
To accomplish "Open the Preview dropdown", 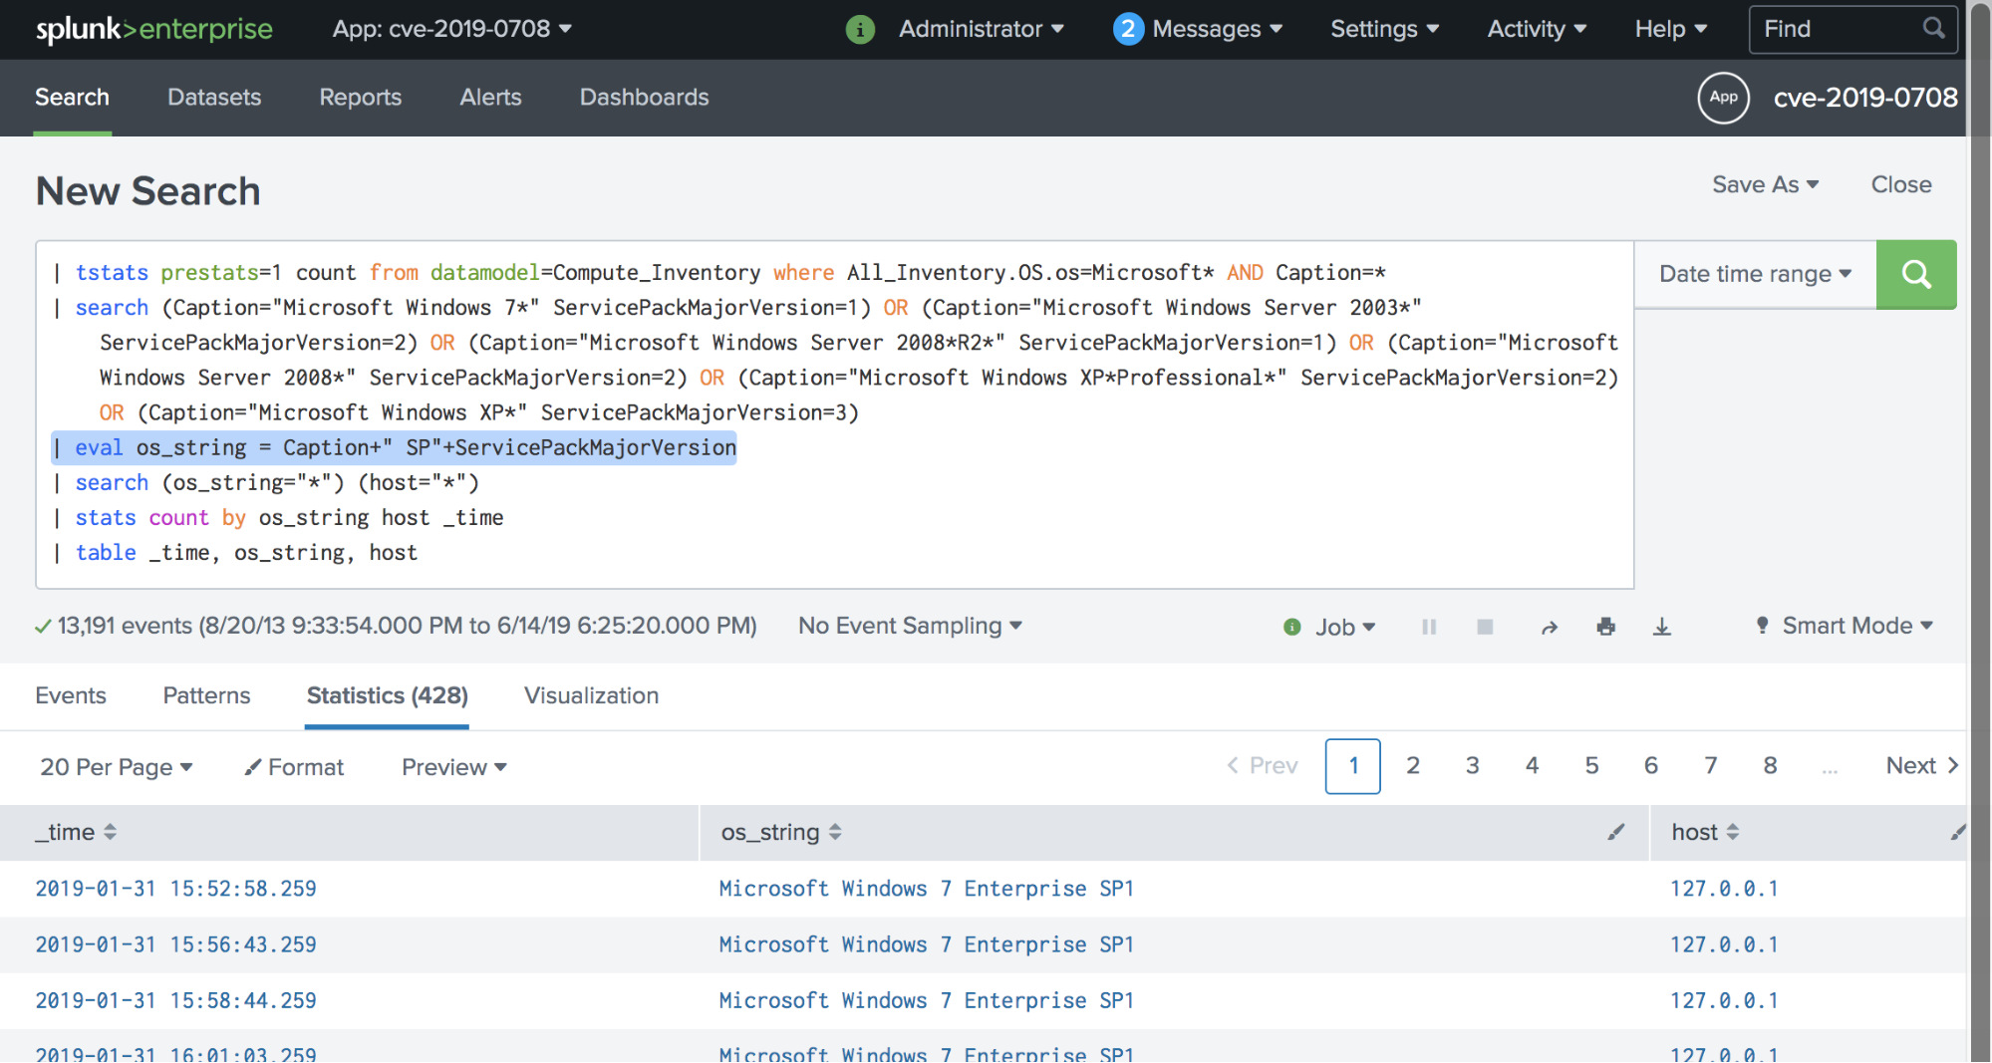I will coord(454,767).
